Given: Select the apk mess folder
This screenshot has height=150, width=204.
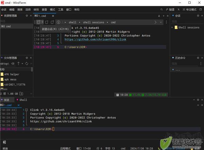Looking at the screenshot, I should (8, 80).
